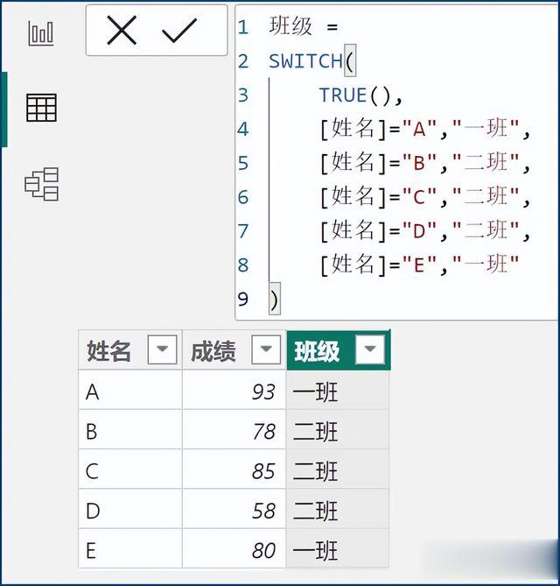This screenshot has width=560, height=586.
Task: Cancel formula with the X button
Action: (x=122, y=31)
